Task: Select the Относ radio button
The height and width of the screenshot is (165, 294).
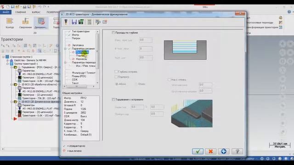Action: click(x=136, y=84)
